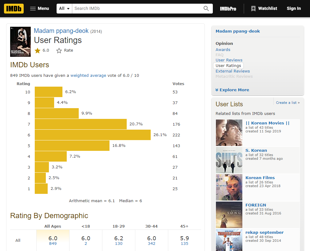Open the hamburger Menu
310x251 pixels.
[40, 9]
